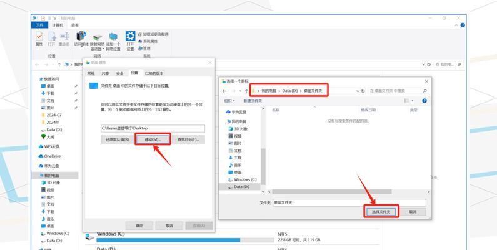
Task: Click 映射网络驱动器 ribbon icon
Action: 98,41
